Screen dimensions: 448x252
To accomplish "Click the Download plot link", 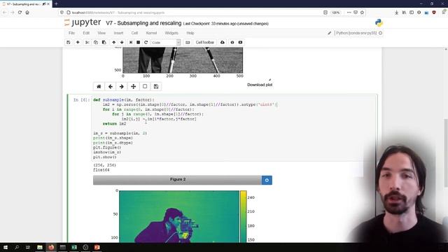I will tap(260, 85).
